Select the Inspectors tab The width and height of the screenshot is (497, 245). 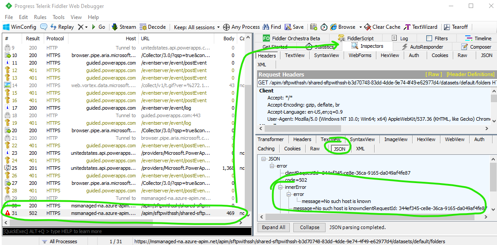[x=368, y=46]
